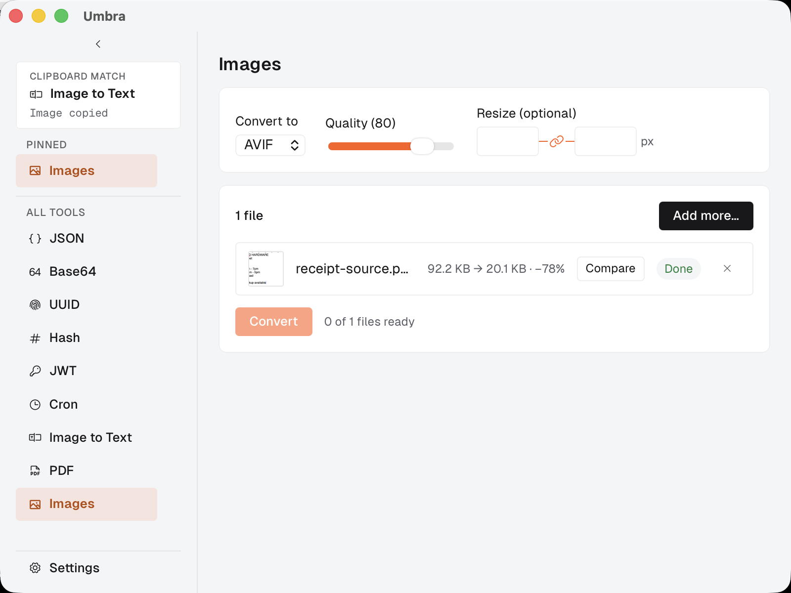Click the resize height input field
791x593 pixels.
[x=606, y=141]
